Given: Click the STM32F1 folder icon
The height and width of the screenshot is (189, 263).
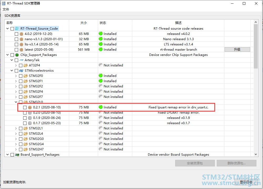Looking at the screenshot, I should coord(26,81).
